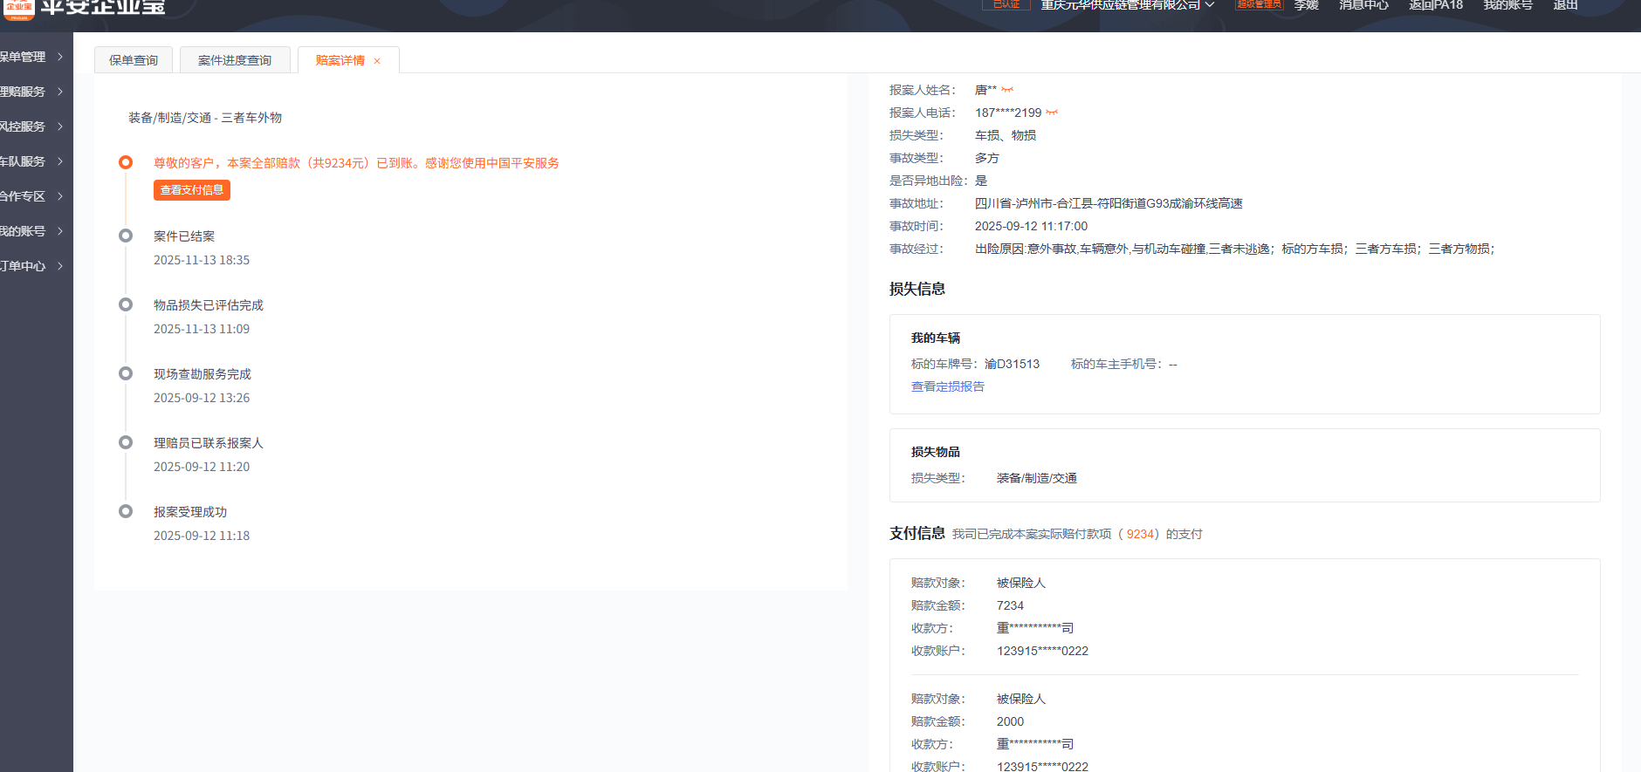Open the 订单中心 sidebar menu

pyautogui.click(x=32, y=266)
